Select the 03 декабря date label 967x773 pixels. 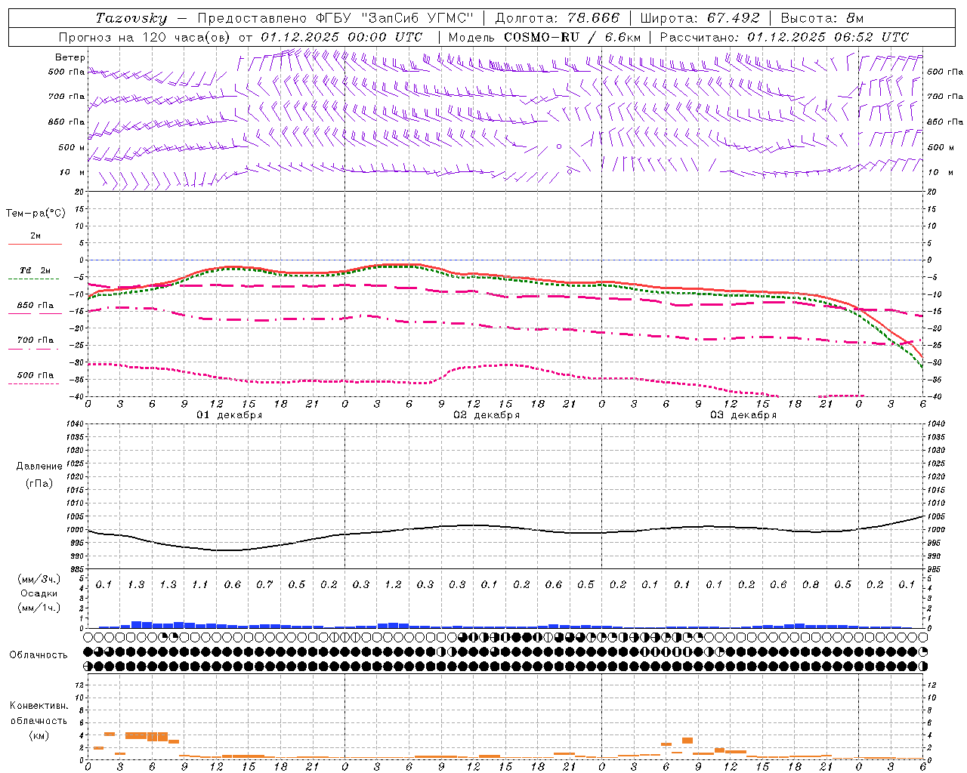click(743, 415)
